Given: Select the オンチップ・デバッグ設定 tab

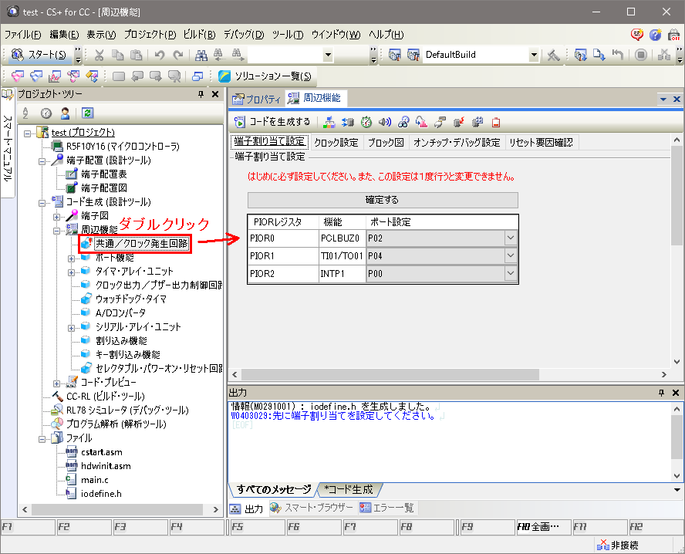Looking at the screenshot, I should [x=457, y=143].
